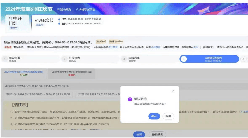
Task: Click the 售卖 05/31 20:00:00 schedule line
Action: click(x=81, y=24)
